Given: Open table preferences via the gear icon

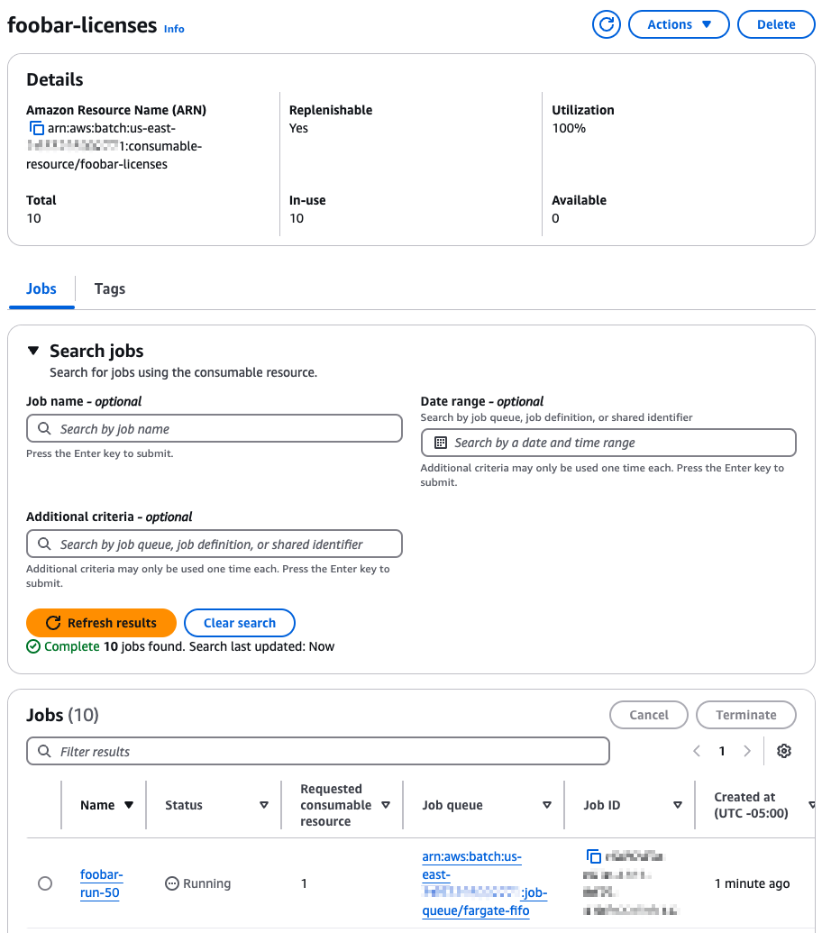Looking at the screenshot, I should coord(783,750).
